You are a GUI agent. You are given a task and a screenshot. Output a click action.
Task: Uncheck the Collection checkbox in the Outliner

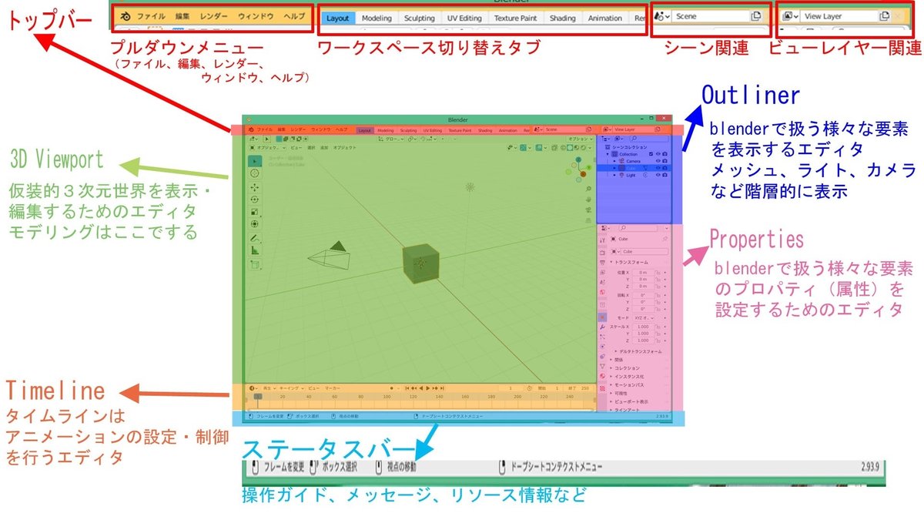coord(651,154)
